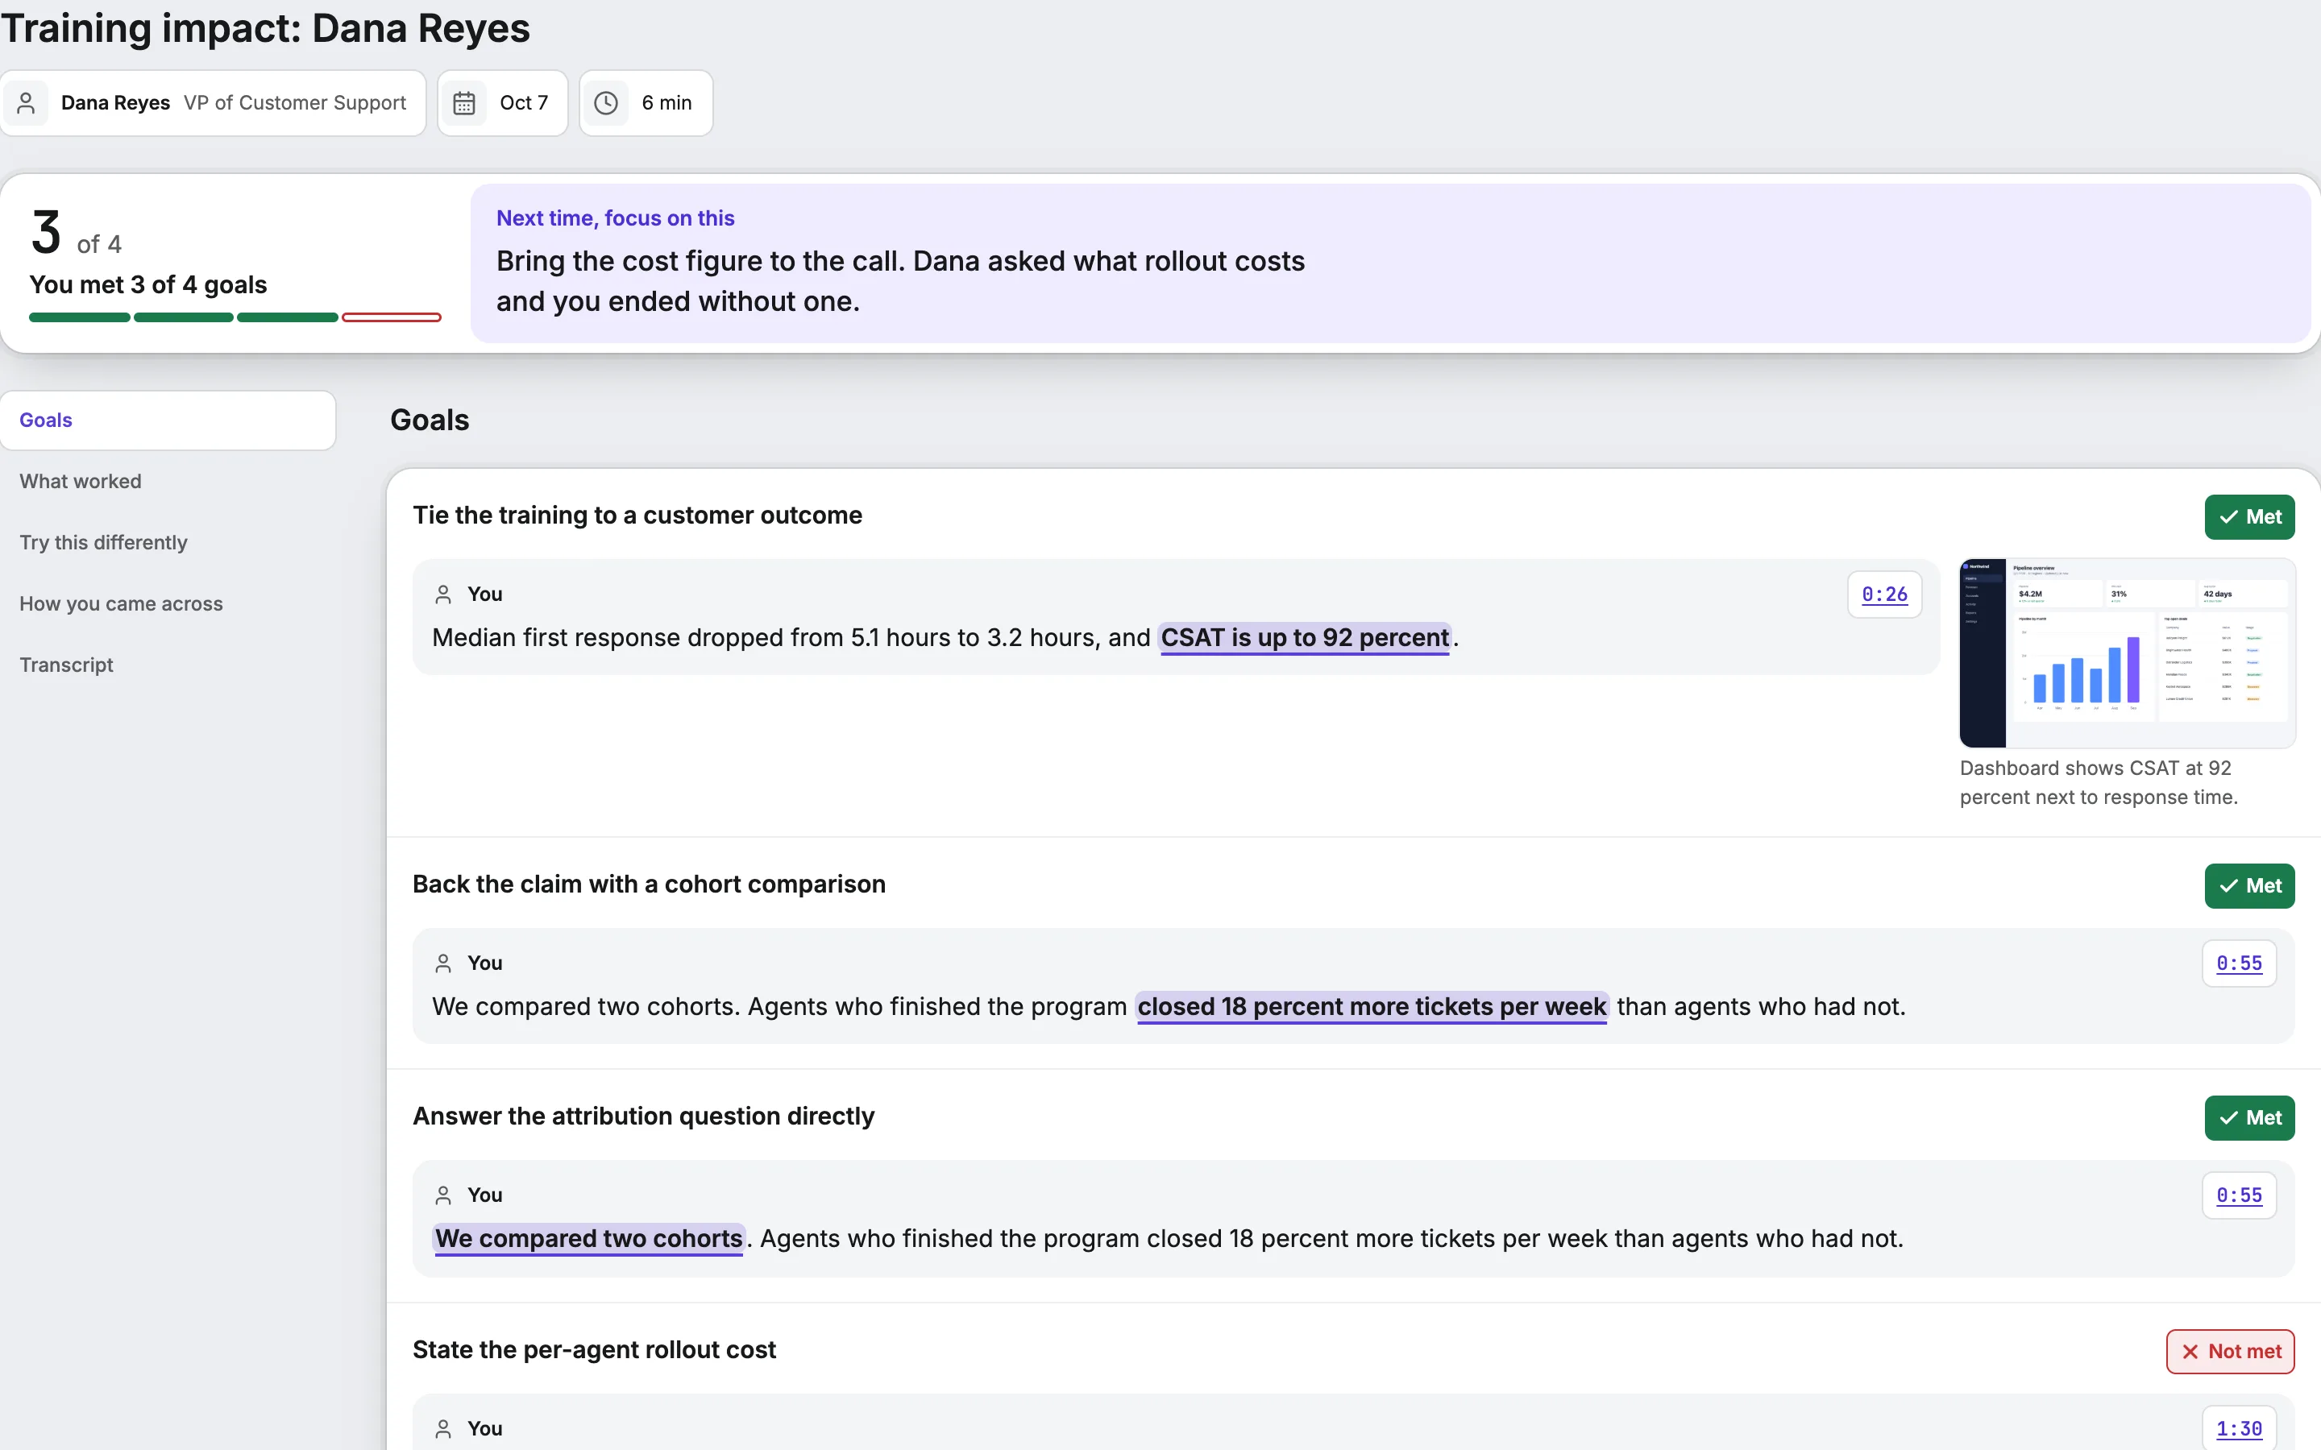Image resolution: width=2321 pixels, height=1450 pixels.
Task: Click the Dashboard shows CSAT caption text
Action: click(x=2099, y=782)
